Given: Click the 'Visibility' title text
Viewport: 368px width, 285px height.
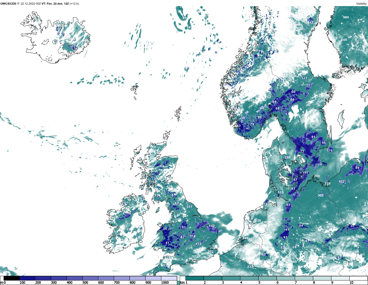Looking at the screenshot, I should click(361, 4).
